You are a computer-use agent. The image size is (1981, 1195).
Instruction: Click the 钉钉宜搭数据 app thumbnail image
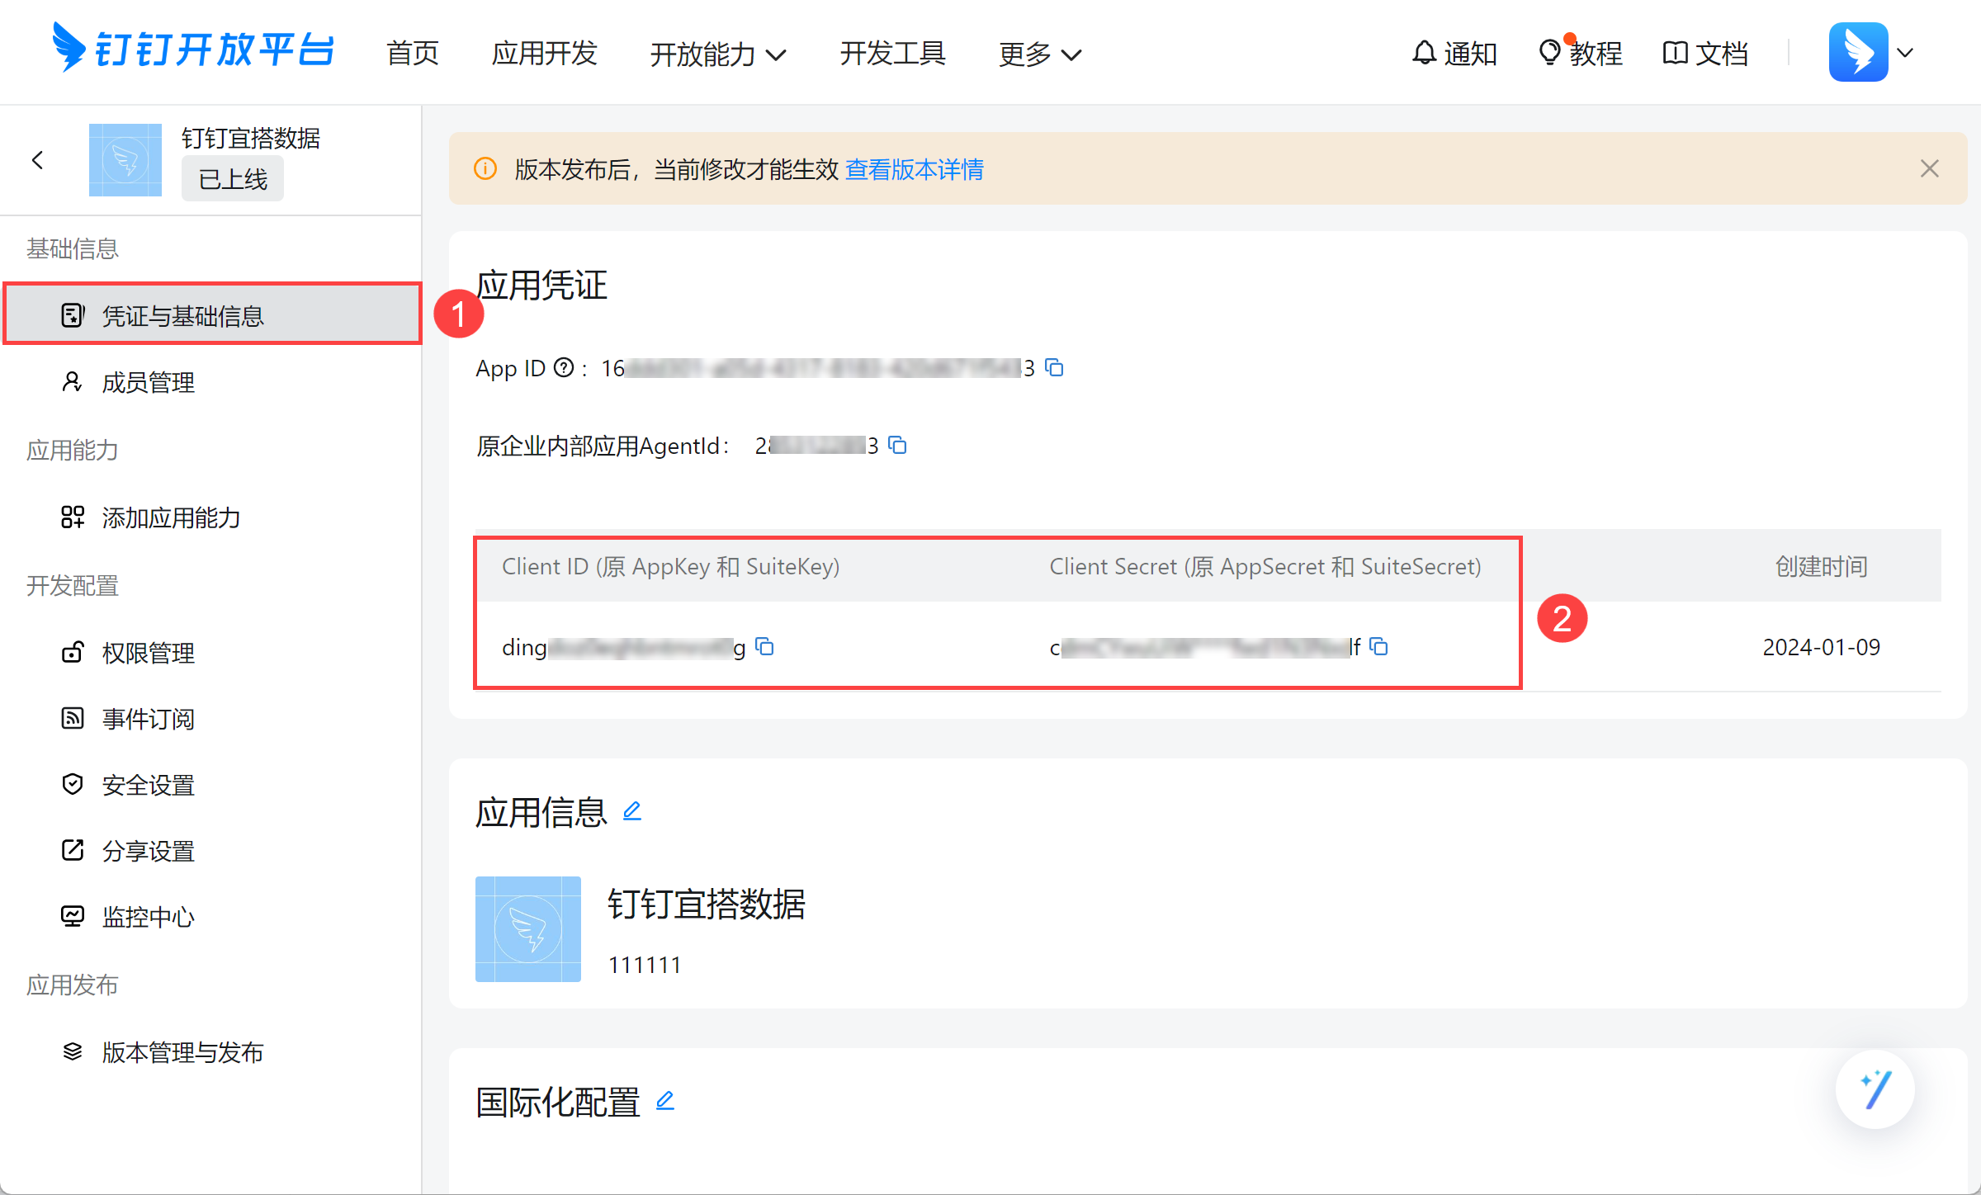[x=528, y=928]
